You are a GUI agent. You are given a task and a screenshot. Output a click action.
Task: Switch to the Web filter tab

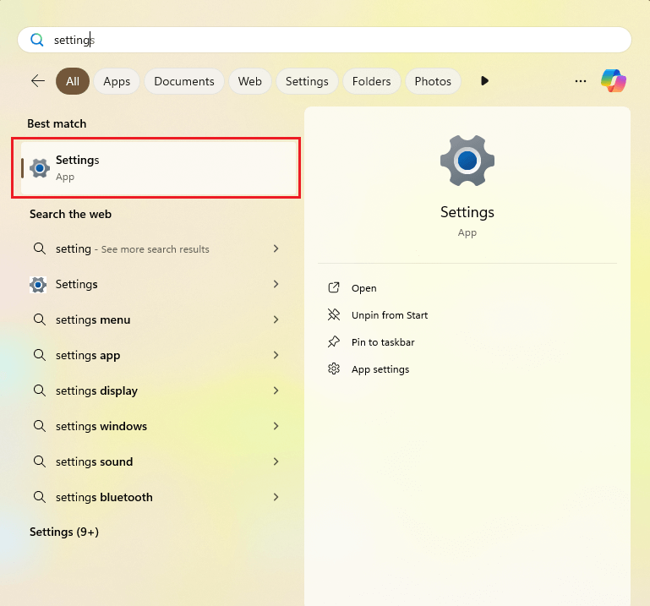click(250, 81)
